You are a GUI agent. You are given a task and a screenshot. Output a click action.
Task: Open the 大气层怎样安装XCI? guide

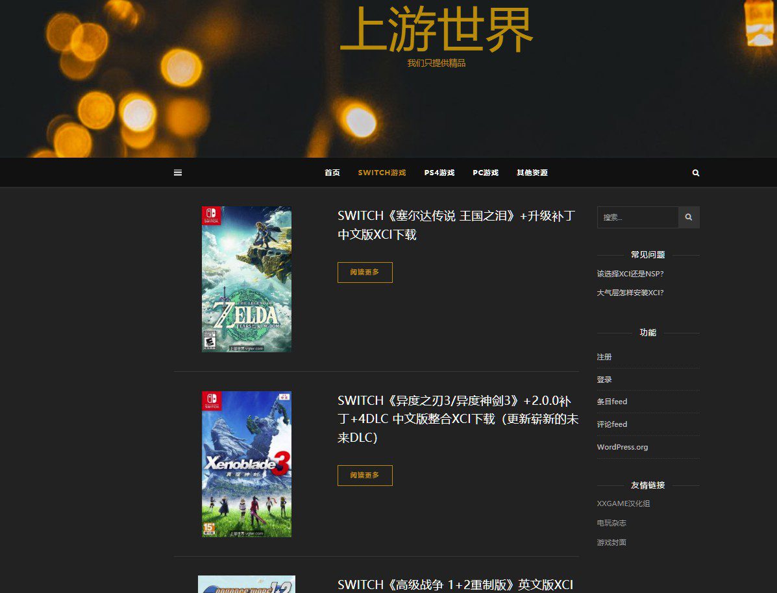point(630,293)
